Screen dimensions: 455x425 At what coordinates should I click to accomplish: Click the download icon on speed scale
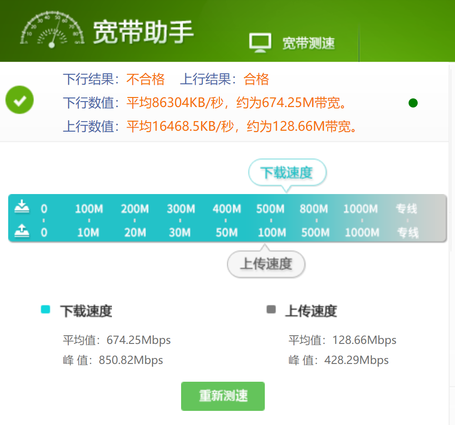[x=22, y=206]
